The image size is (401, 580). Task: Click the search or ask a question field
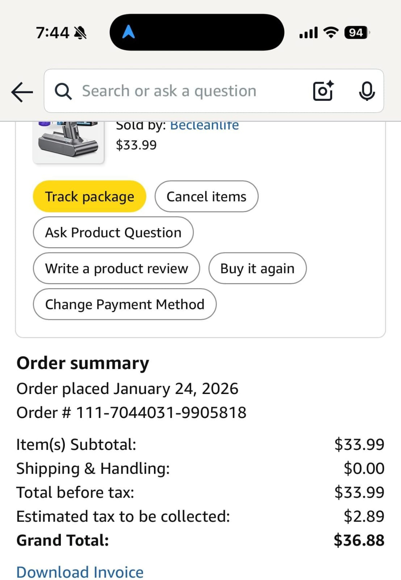[x=188, y=91]
